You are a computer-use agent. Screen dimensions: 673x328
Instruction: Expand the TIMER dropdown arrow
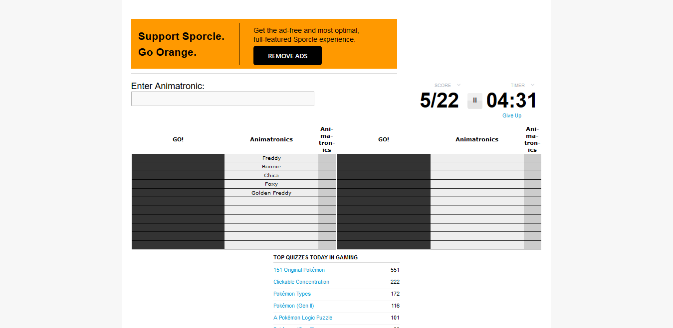(532, 85)
